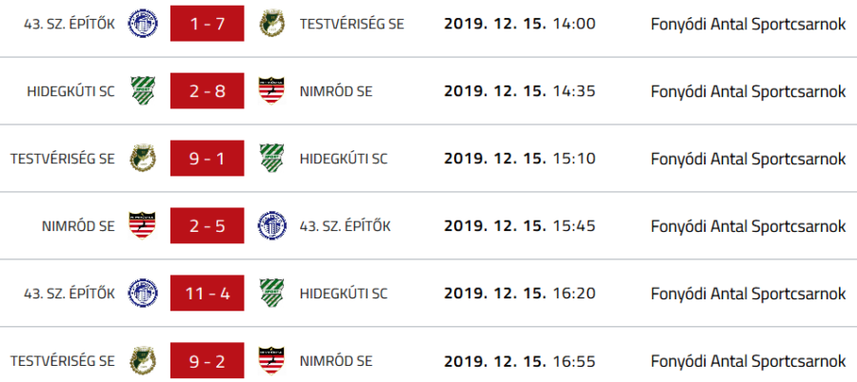Open the 11 - 4 match result

207,294
